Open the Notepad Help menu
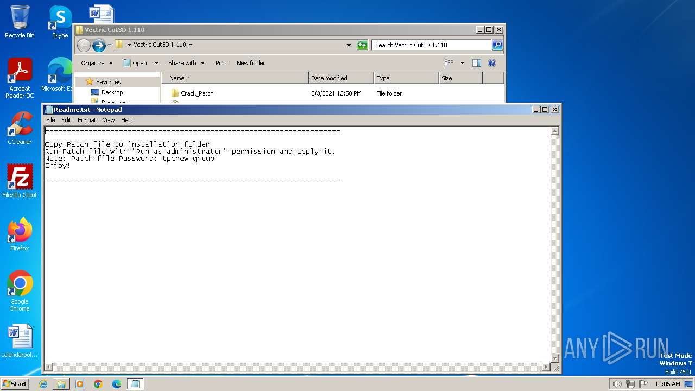 point(127,120)
